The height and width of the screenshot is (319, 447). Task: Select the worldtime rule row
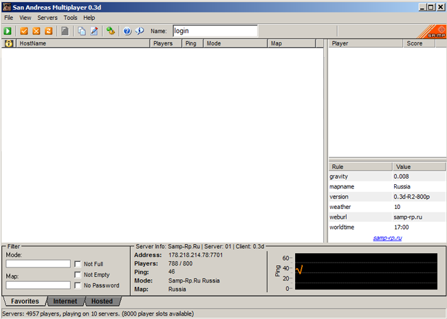click(387, 227)
